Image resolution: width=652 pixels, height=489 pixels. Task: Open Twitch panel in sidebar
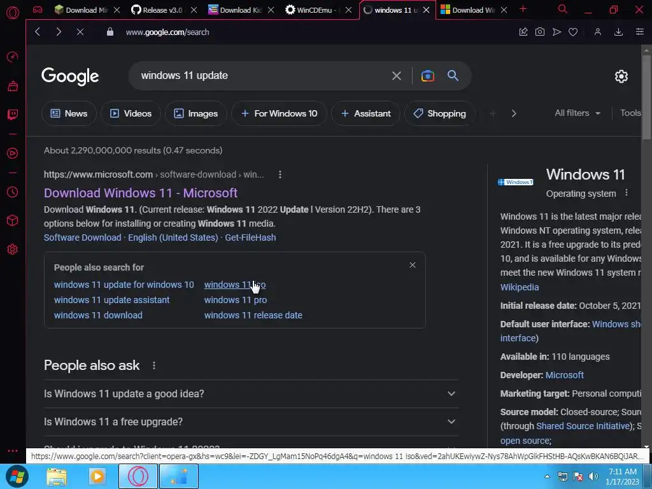click(x=13, y=115)
